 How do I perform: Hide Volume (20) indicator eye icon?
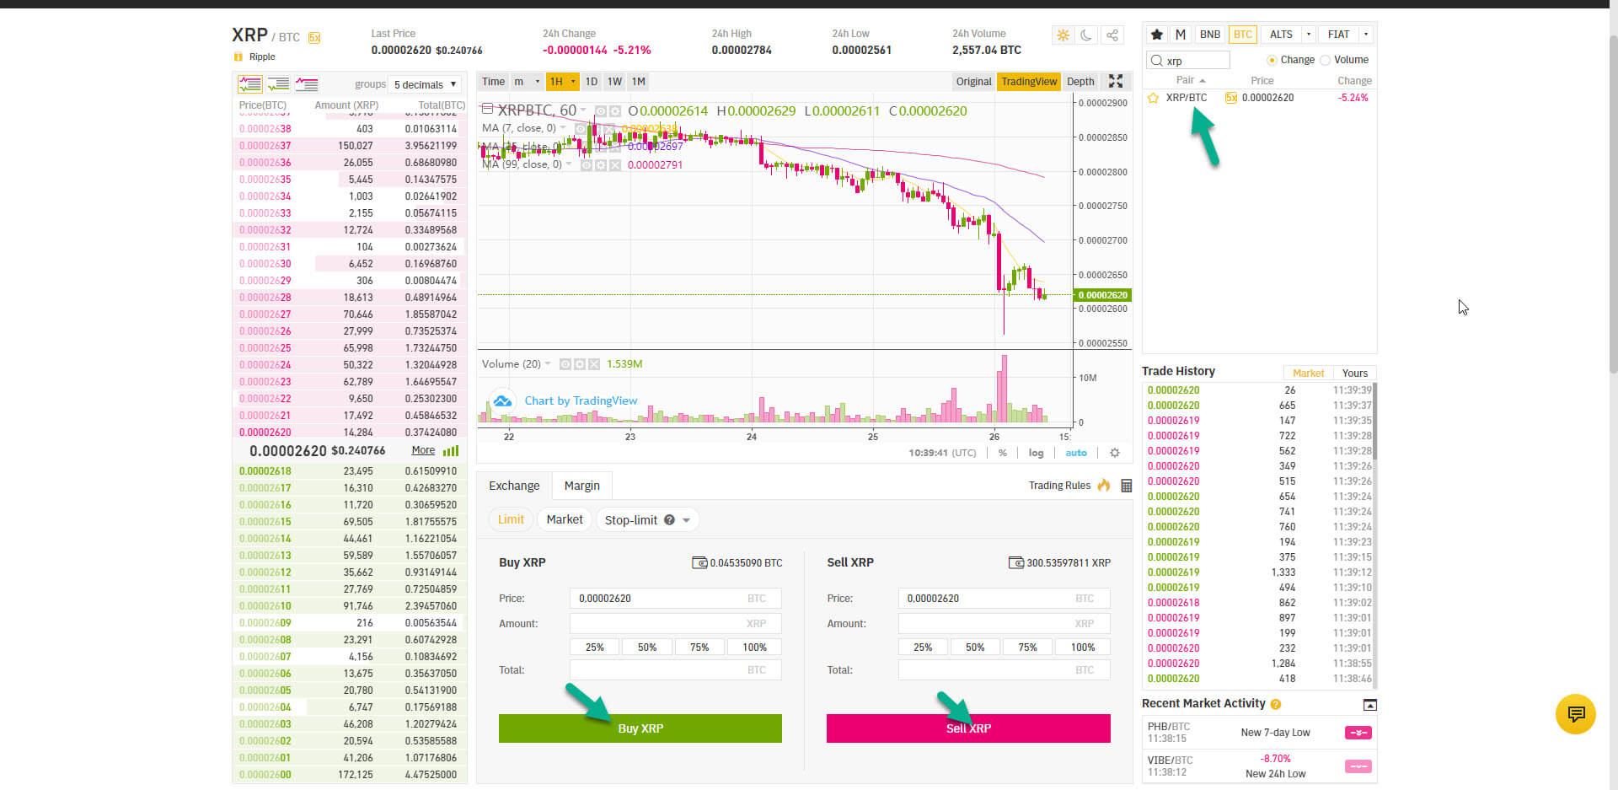[565, 364]
